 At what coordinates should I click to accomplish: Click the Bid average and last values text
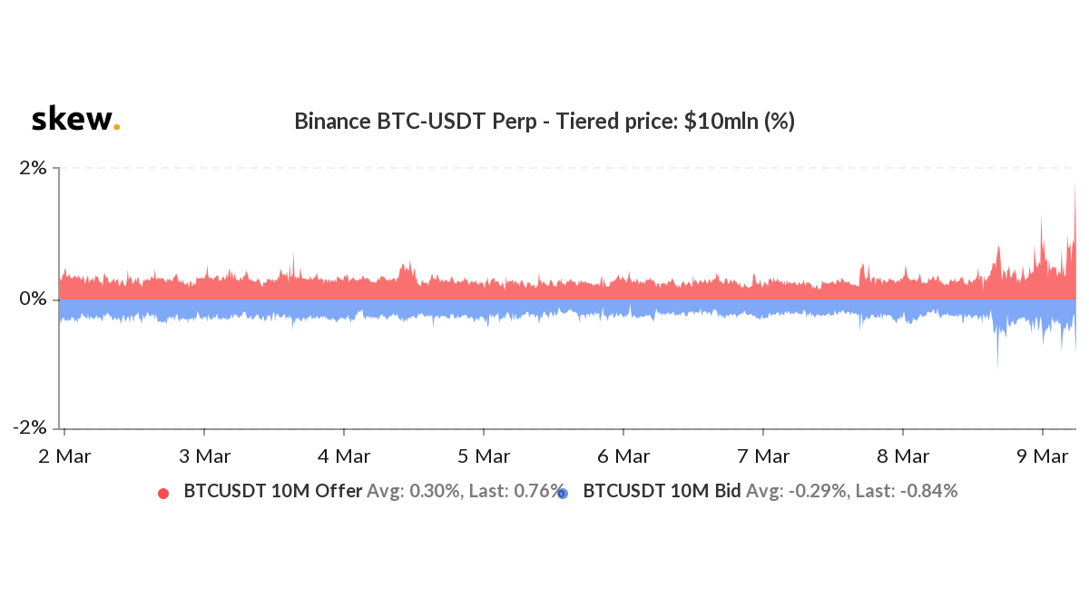pyautogui.click(x=851, y=492)
